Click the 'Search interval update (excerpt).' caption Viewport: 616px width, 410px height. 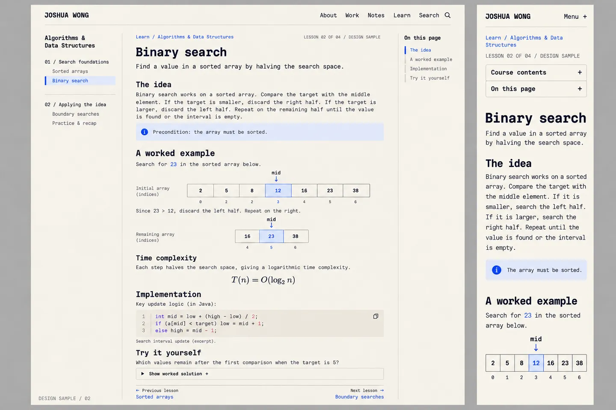(x=176, y=341)
